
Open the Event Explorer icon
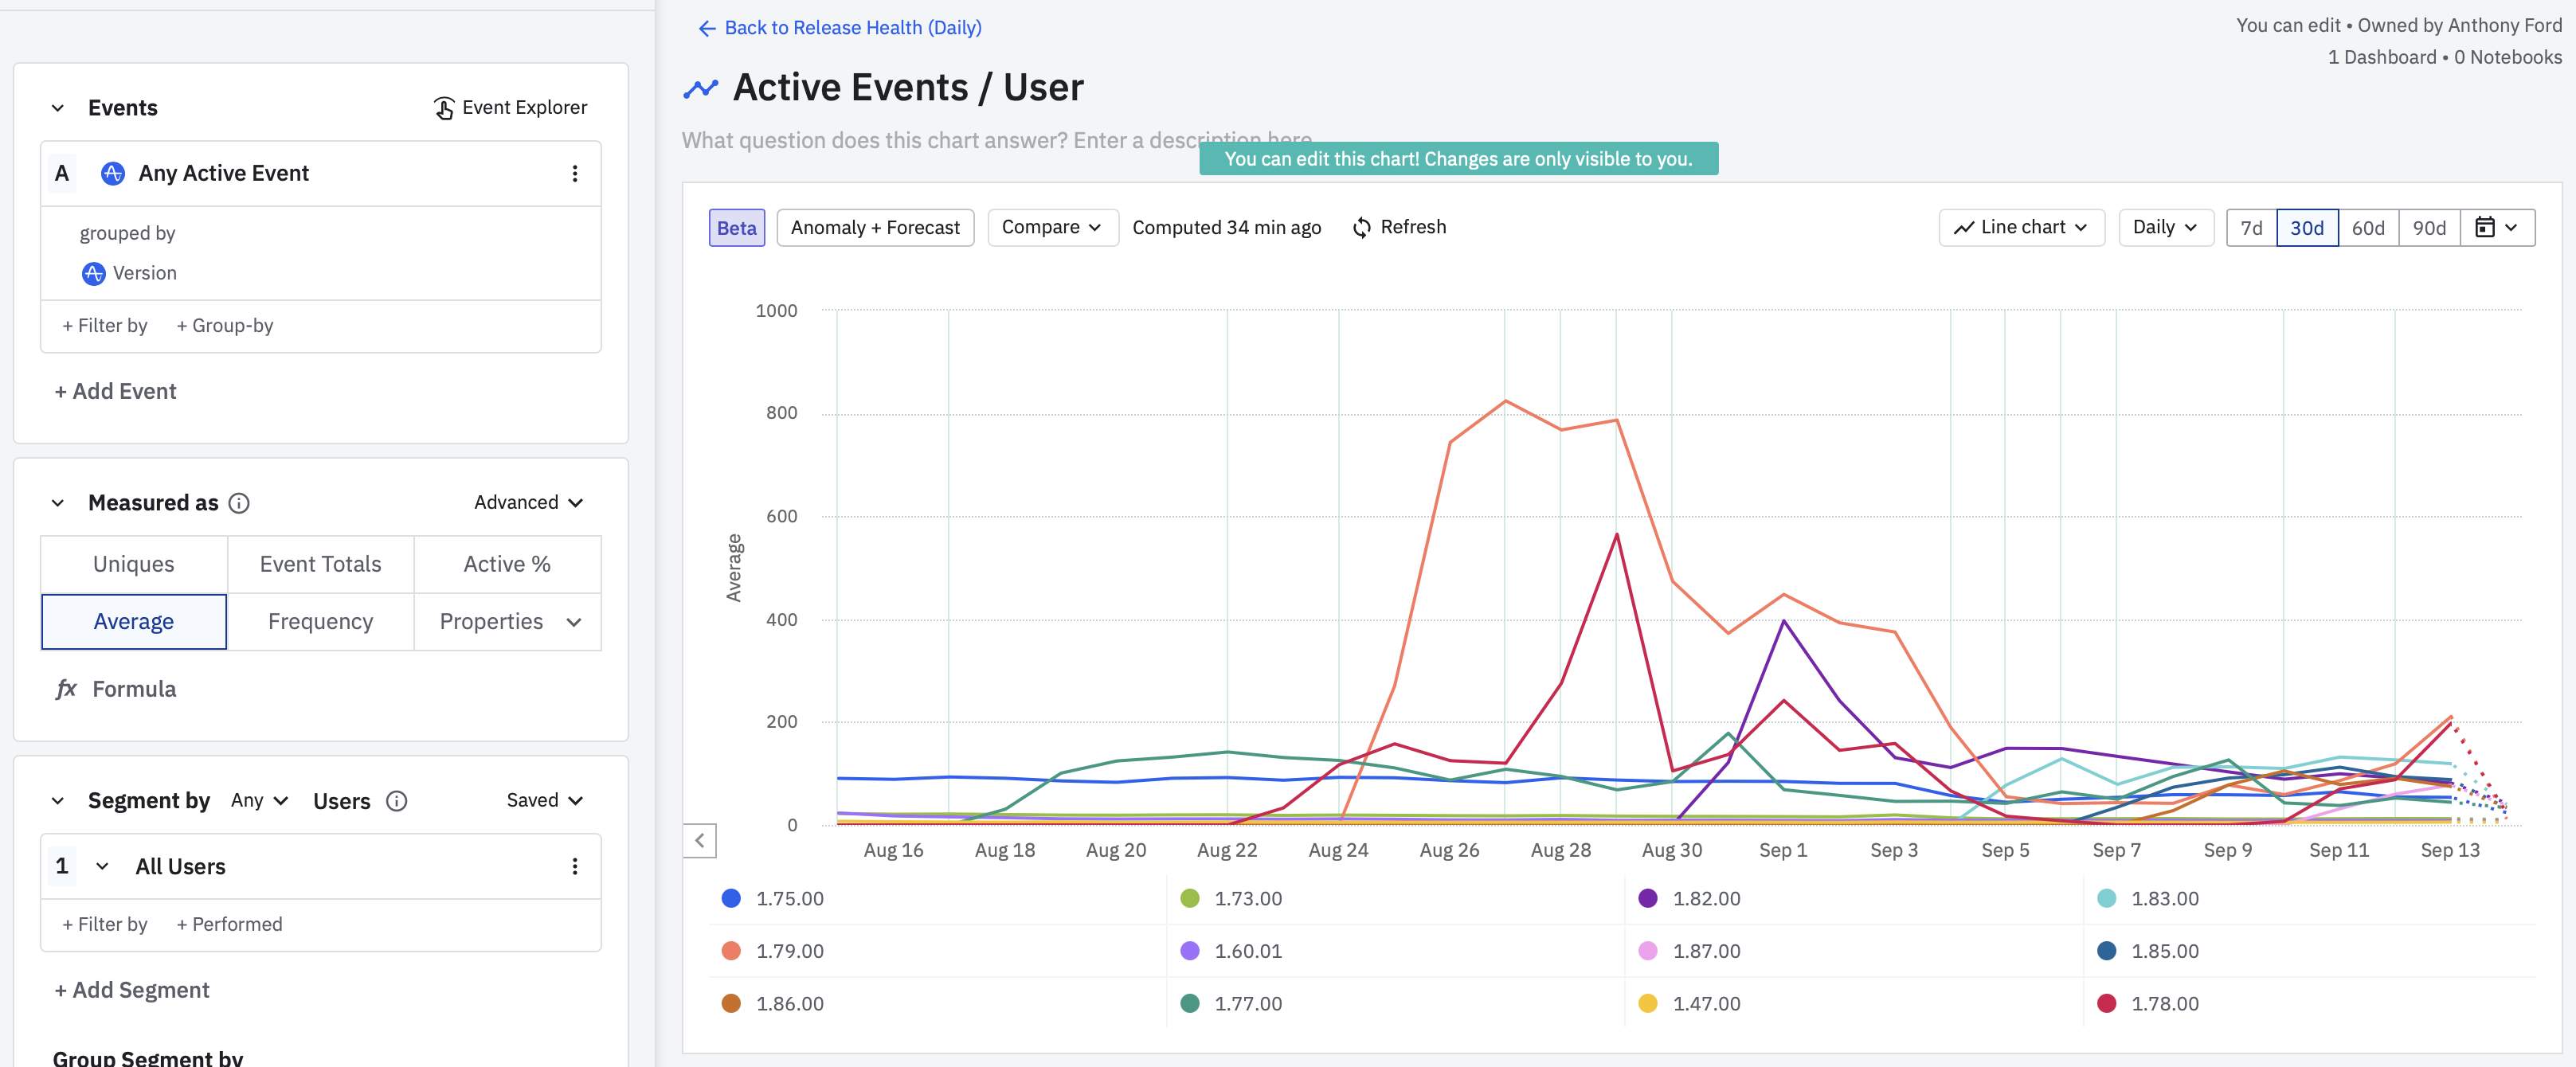click(444, 108)
